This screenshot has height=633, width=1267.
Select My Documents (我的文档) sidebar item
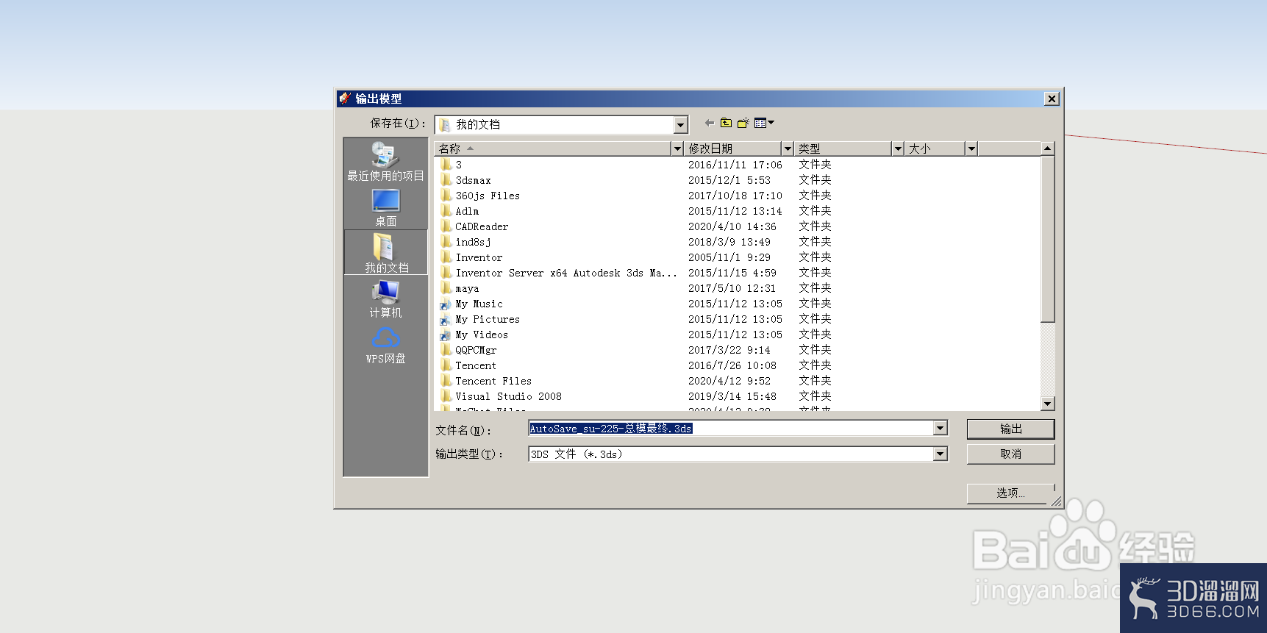(x=386, y=253)
